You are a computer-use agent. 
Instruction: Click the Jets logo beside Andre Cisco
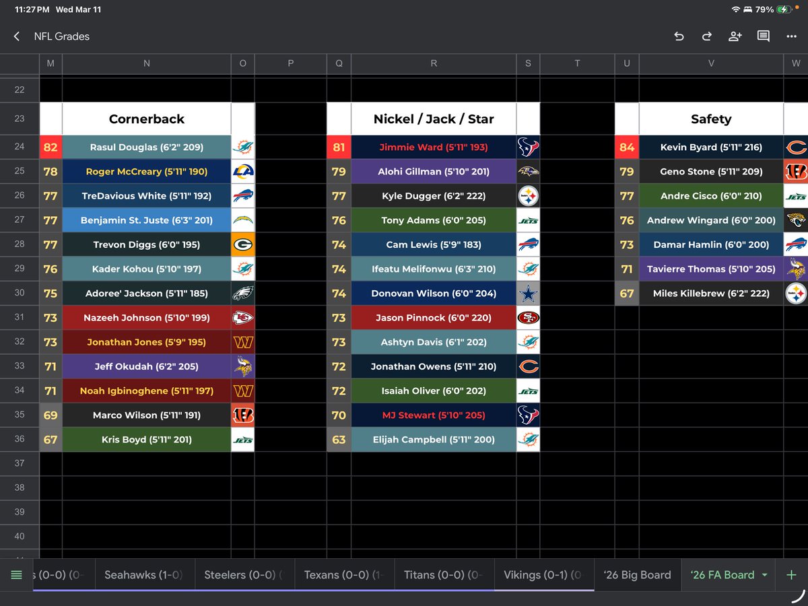click(795, 195)
